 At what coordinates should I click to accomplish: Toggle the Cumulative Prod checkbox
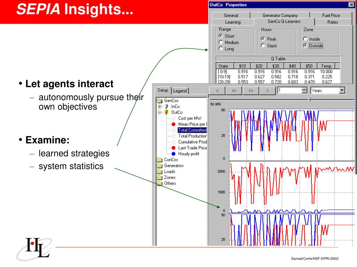point(174,142)
